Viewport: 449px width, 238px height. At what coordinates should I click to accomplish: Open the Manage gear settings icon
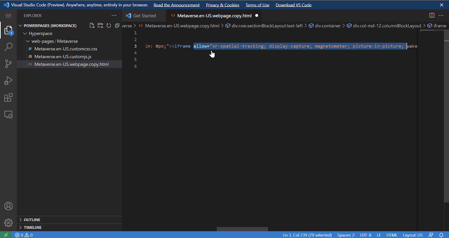click(x=8, y=223)
